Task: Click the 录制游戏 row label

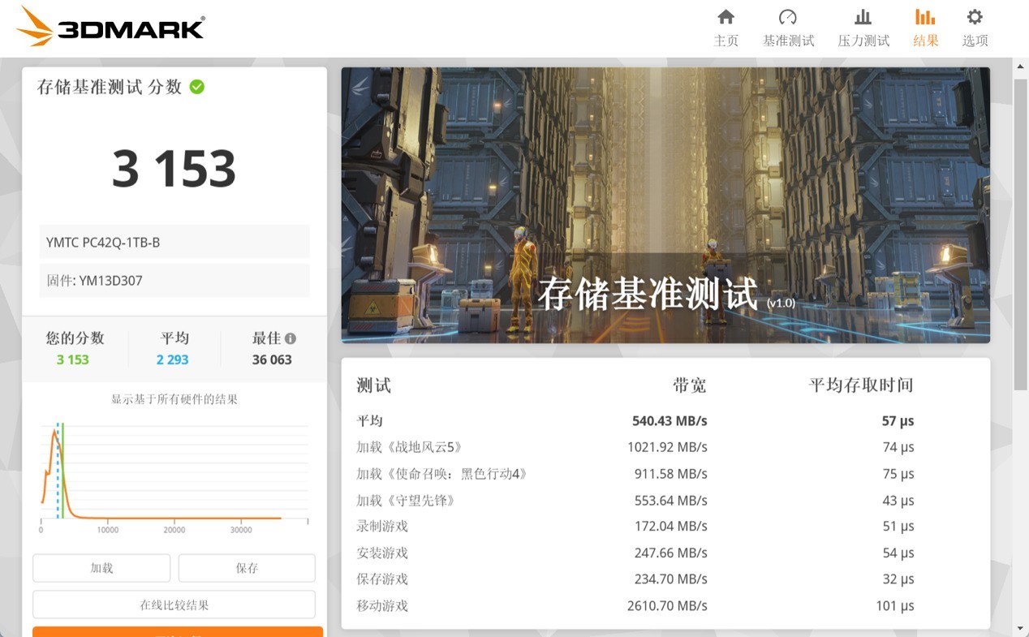Action: [x=382, y=527]
